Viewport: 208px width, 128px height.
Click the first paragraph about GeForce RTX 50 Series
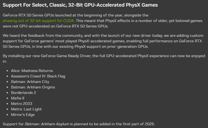tap(102, 21)
